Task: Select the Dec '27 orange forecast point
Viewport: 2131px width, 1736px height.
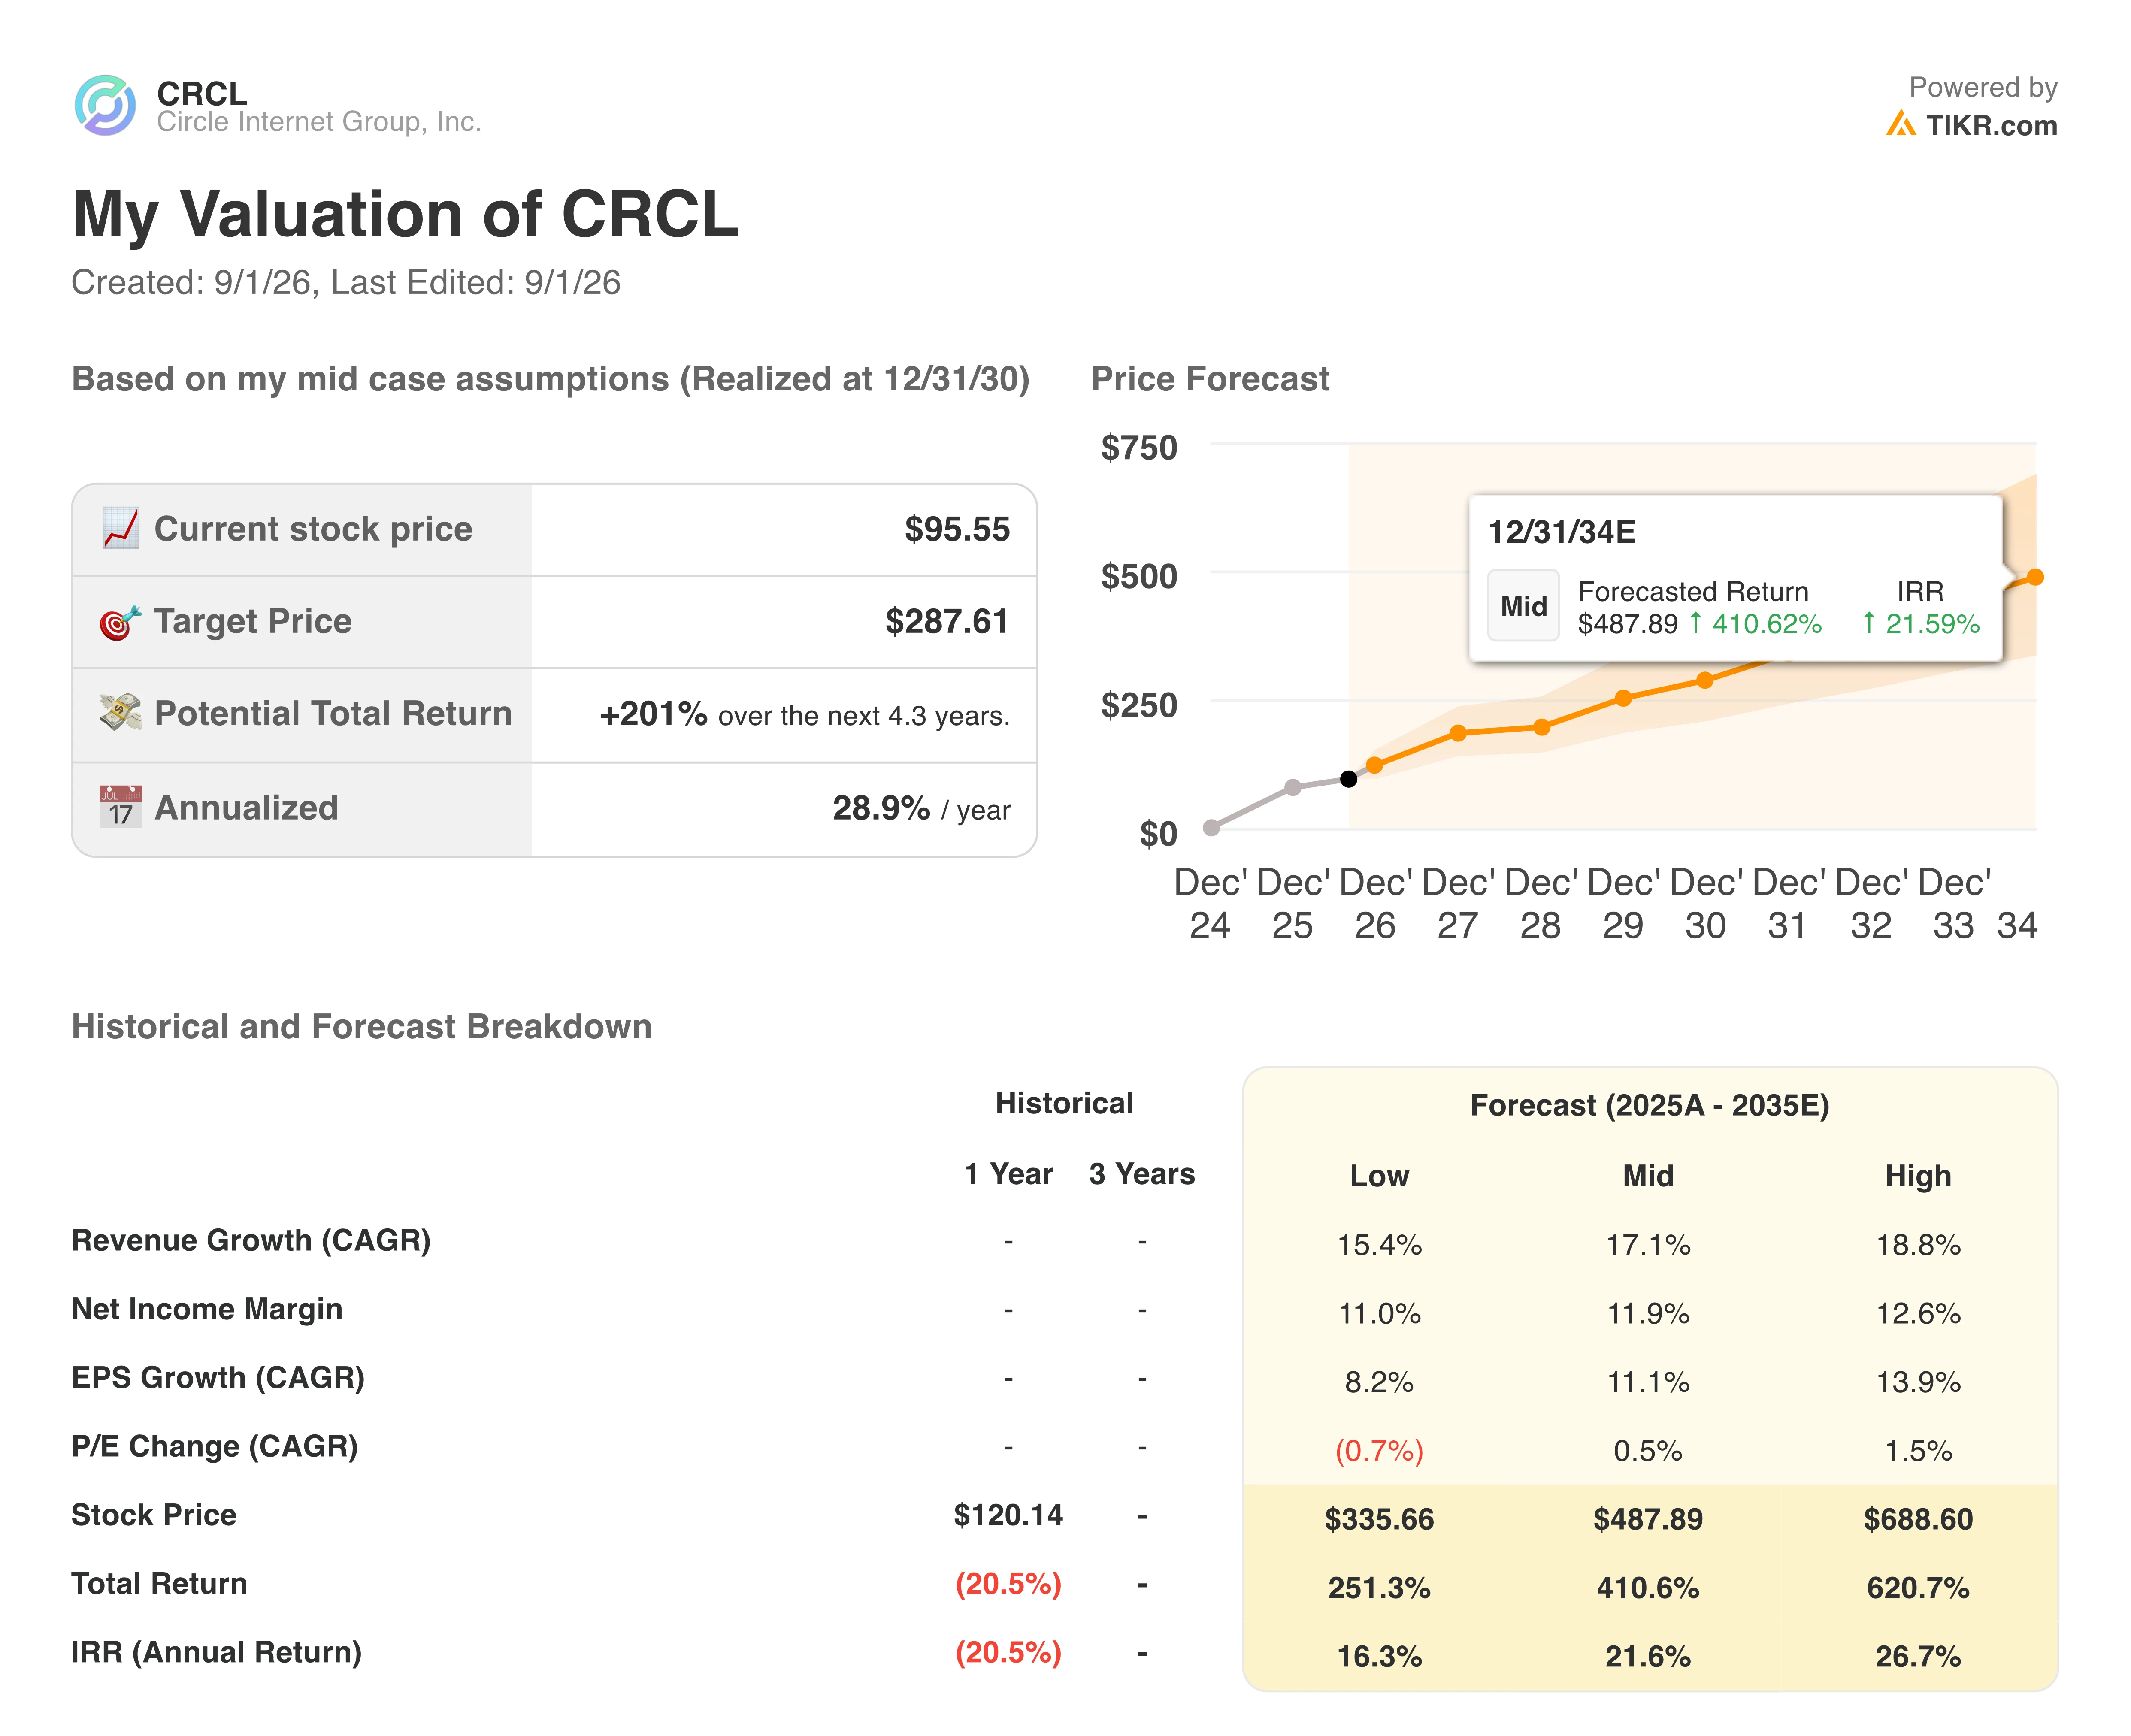Action: (1458, 733)
